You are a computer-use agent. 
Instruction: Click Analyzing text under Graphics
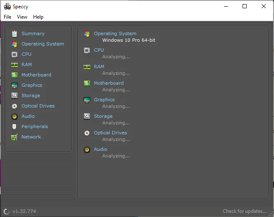point(116,106)
